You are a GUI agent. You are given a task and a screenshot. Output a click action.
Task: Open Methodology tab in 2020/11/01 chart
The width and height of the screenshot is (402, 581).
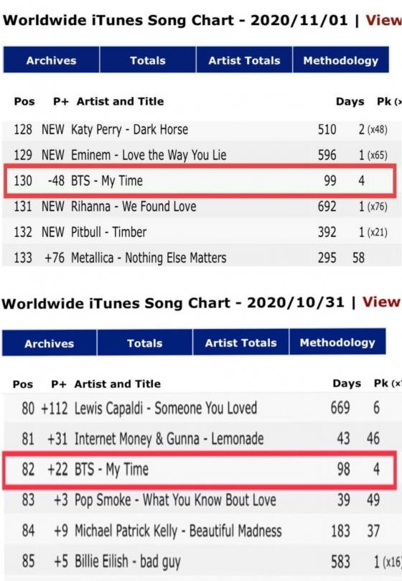pos(341,60)
